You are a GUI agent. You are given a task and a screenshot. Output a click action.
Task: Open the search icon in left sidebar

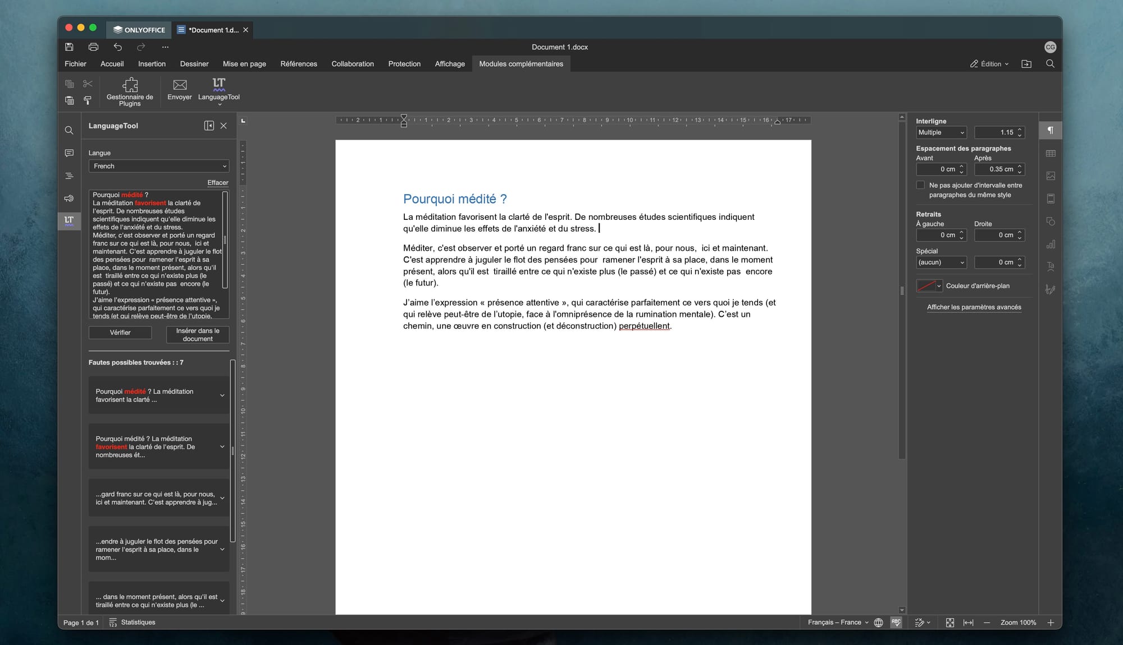[69, 130]
